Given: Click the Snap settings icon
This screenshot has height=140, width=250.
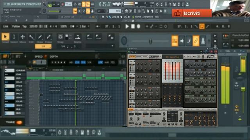Looking at the screenshot, I should point(60,37).
